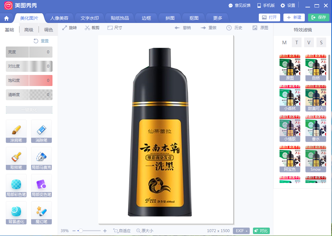332x236 pixels.
Task: Select 调色 color sub-tab
Action: pos(48,30)
